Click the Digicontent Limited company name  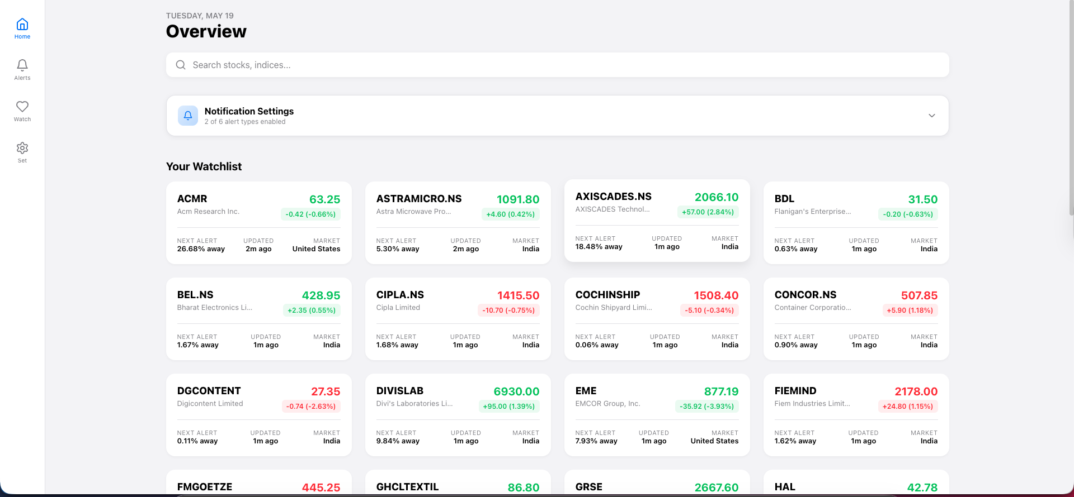pyautogui.click(x=210, y=404)
